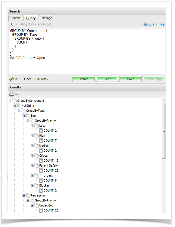Click the Query Help question mark icon
175x227 pixels.
click(x=145, y=24)
